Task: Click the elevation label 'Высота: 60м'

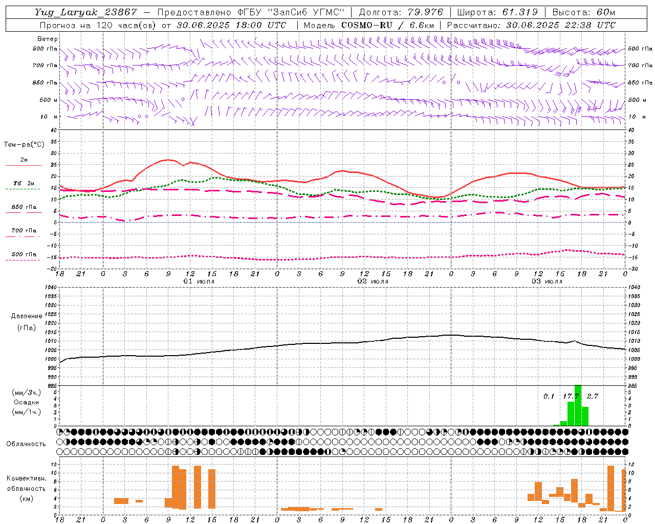Action: (x=583, y=12)
